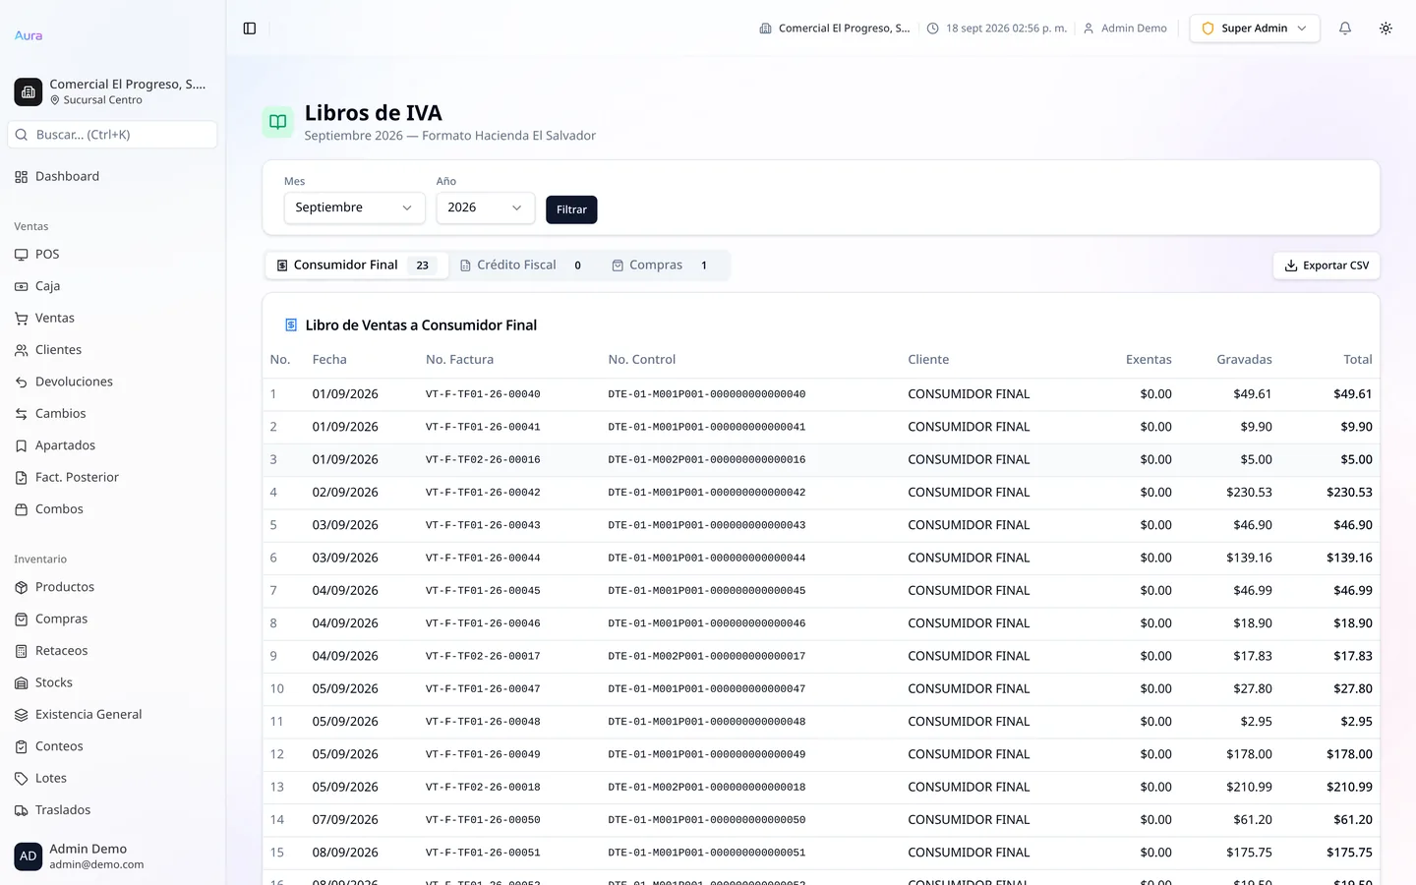This screenshot has width=1416, height=885.
Task: Click invoice VT-F-TF02-26-00018
Action: pyautogui.click(x=483, y=788)
